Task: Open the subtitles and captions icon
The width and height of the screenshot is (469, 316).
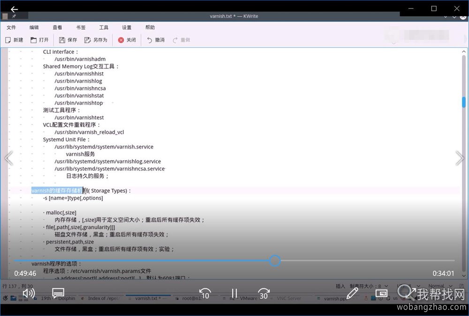Action: [58, 293]
